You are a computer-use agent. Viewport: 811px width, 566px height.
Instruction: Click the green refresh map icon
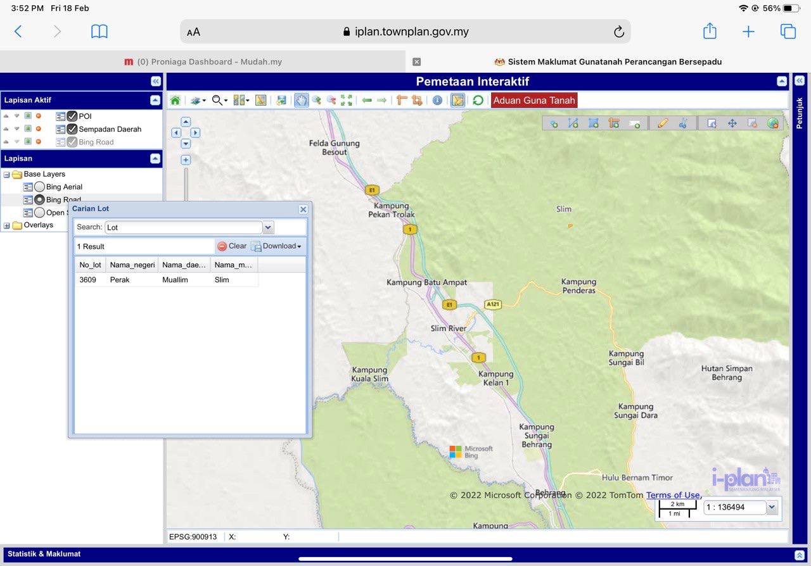[x=478, y=100]
